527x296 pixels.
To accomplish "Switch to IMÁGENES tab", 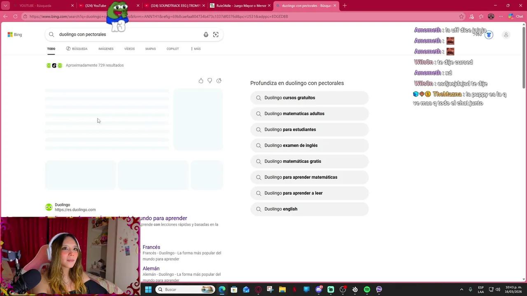I will coord(106,49).
